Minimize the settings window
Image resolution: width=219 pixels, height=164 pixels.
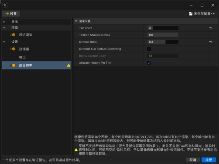191,5
